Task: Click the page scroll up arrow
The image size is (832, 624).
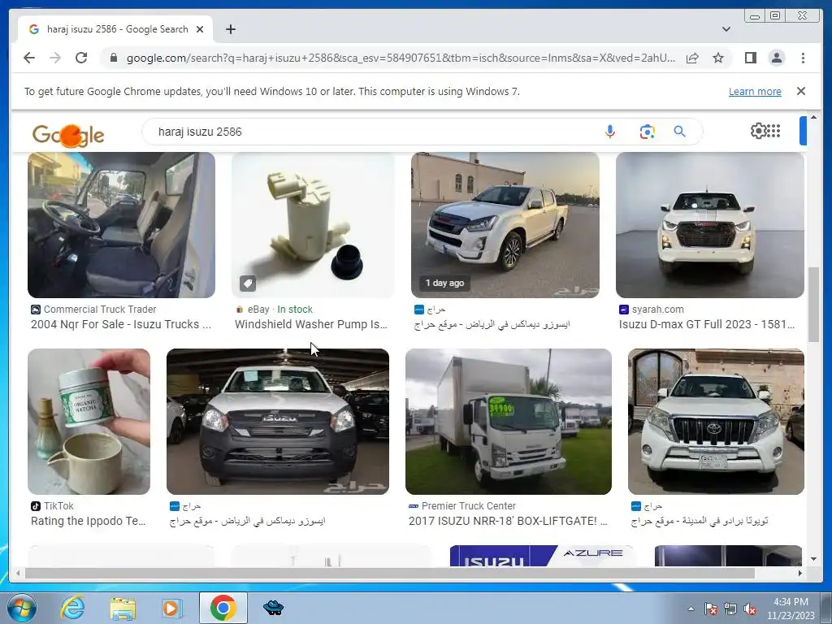Action: click(x=813, y=117)
